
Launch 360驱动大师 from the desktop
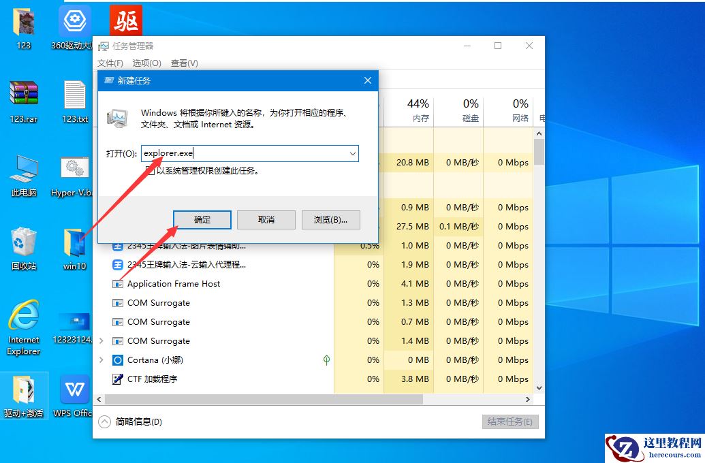pyautogui.click(x=74, y=20)
